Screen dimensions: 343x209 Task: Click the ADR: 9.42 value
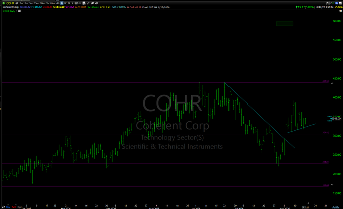(x=105, y=7)
